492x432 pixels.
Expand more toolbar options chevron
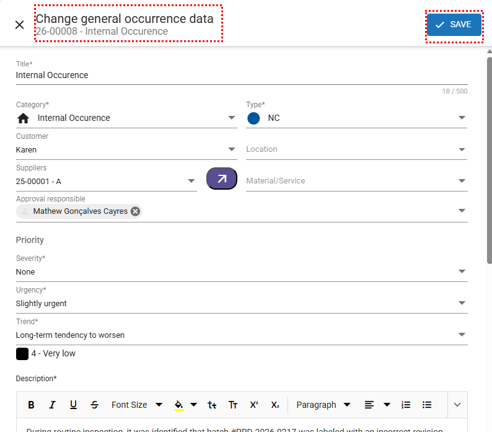[457, 405]
